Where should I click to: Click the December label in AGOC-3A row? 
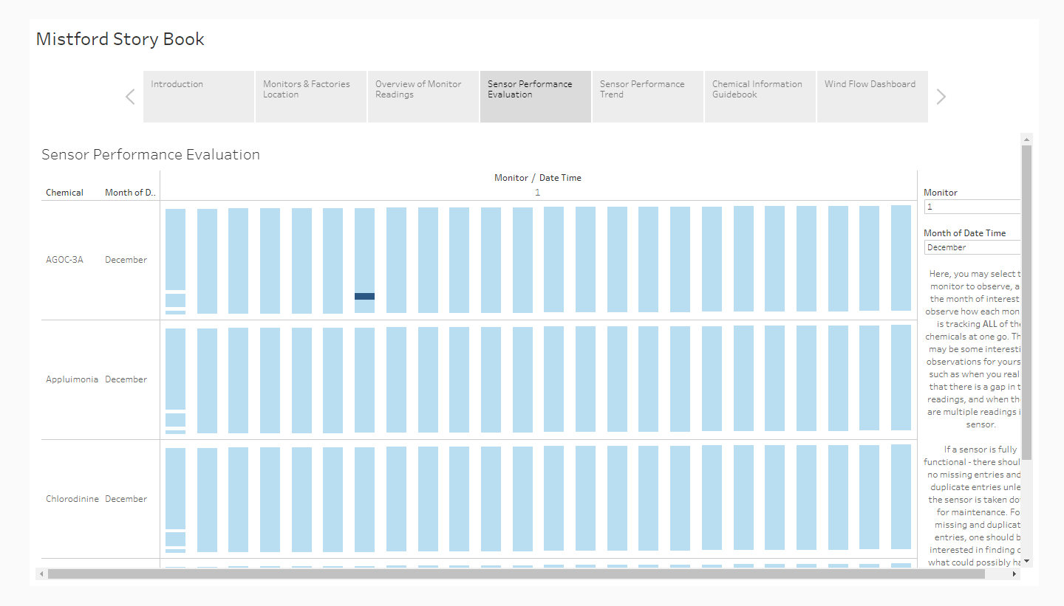tap(126, 260)
